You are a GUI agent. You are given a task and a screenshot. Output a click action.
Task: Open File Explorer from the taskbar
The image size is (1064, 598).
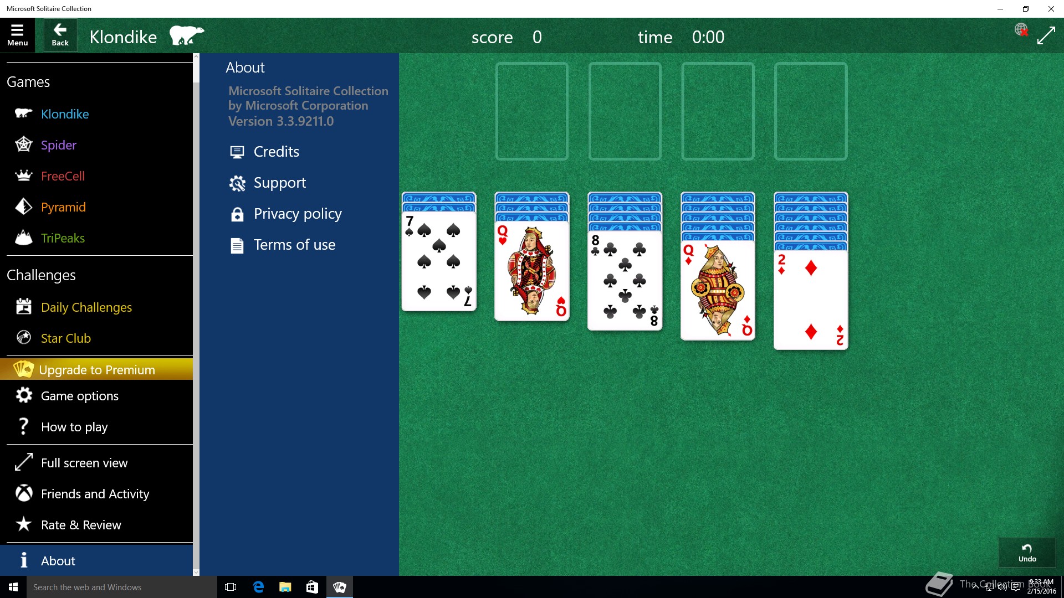coord(285,587)
